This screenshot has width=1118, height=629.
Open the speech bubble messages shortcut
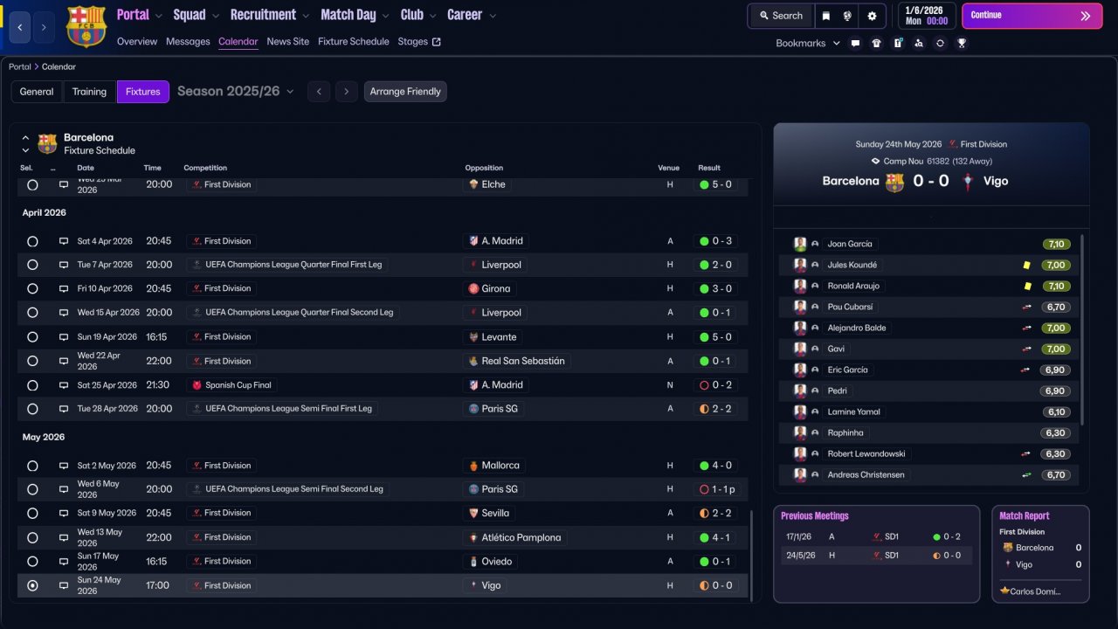855,43
